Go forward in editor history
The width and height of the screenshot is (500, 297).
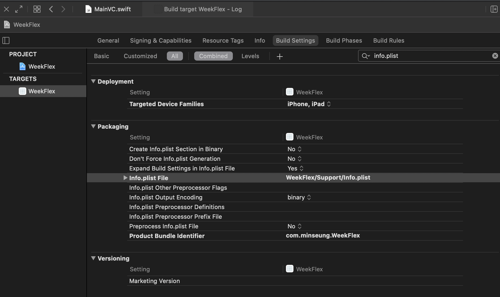click(x=63, y=9)
